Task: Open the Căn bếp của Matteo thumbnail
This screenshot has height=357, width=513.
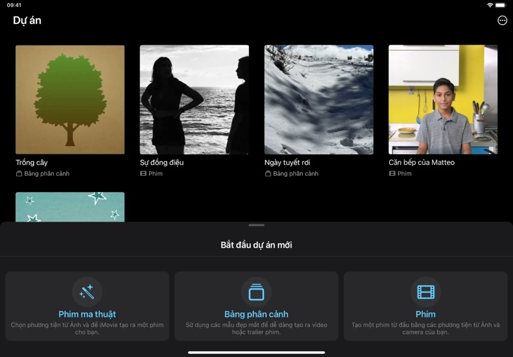Action: click(443, 99)
